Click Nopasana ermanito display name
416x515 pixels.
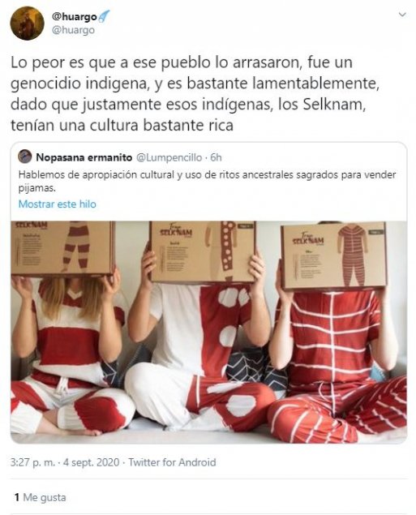tap(84, 157)
